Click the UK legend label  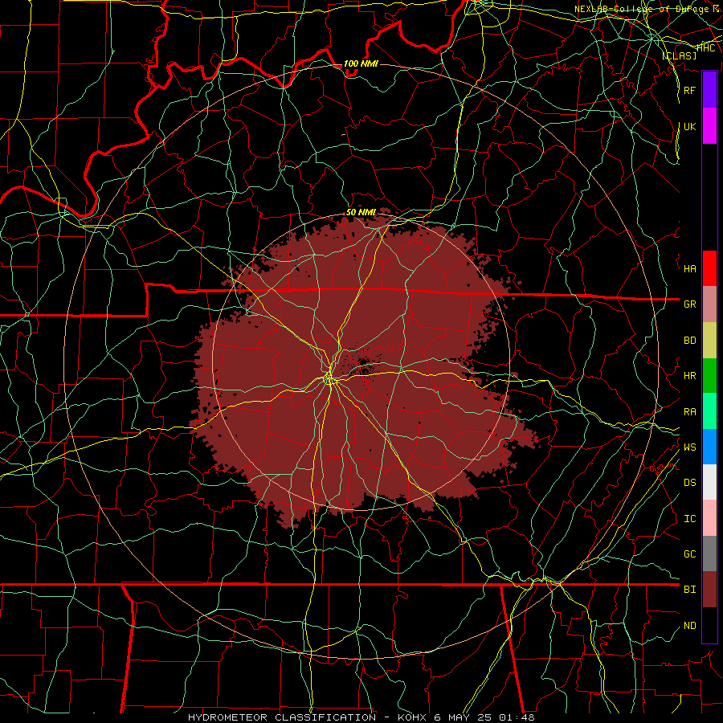[x=689, y=126]
